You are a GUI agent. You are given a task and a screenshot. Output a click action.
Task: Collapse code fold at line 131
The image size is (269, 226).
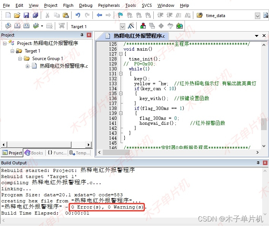click(x=121, y=73)
